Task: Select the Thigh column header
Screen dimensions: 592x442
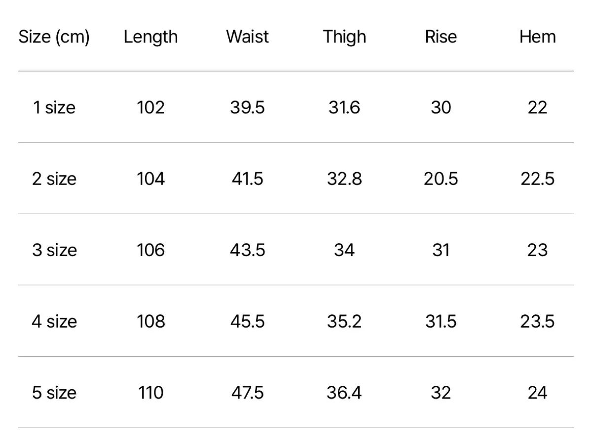Action: (344, 37)
